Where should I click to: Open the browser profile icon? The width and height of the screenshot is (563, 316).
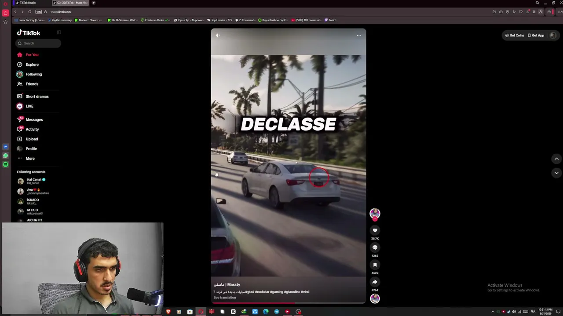[541, 12]
